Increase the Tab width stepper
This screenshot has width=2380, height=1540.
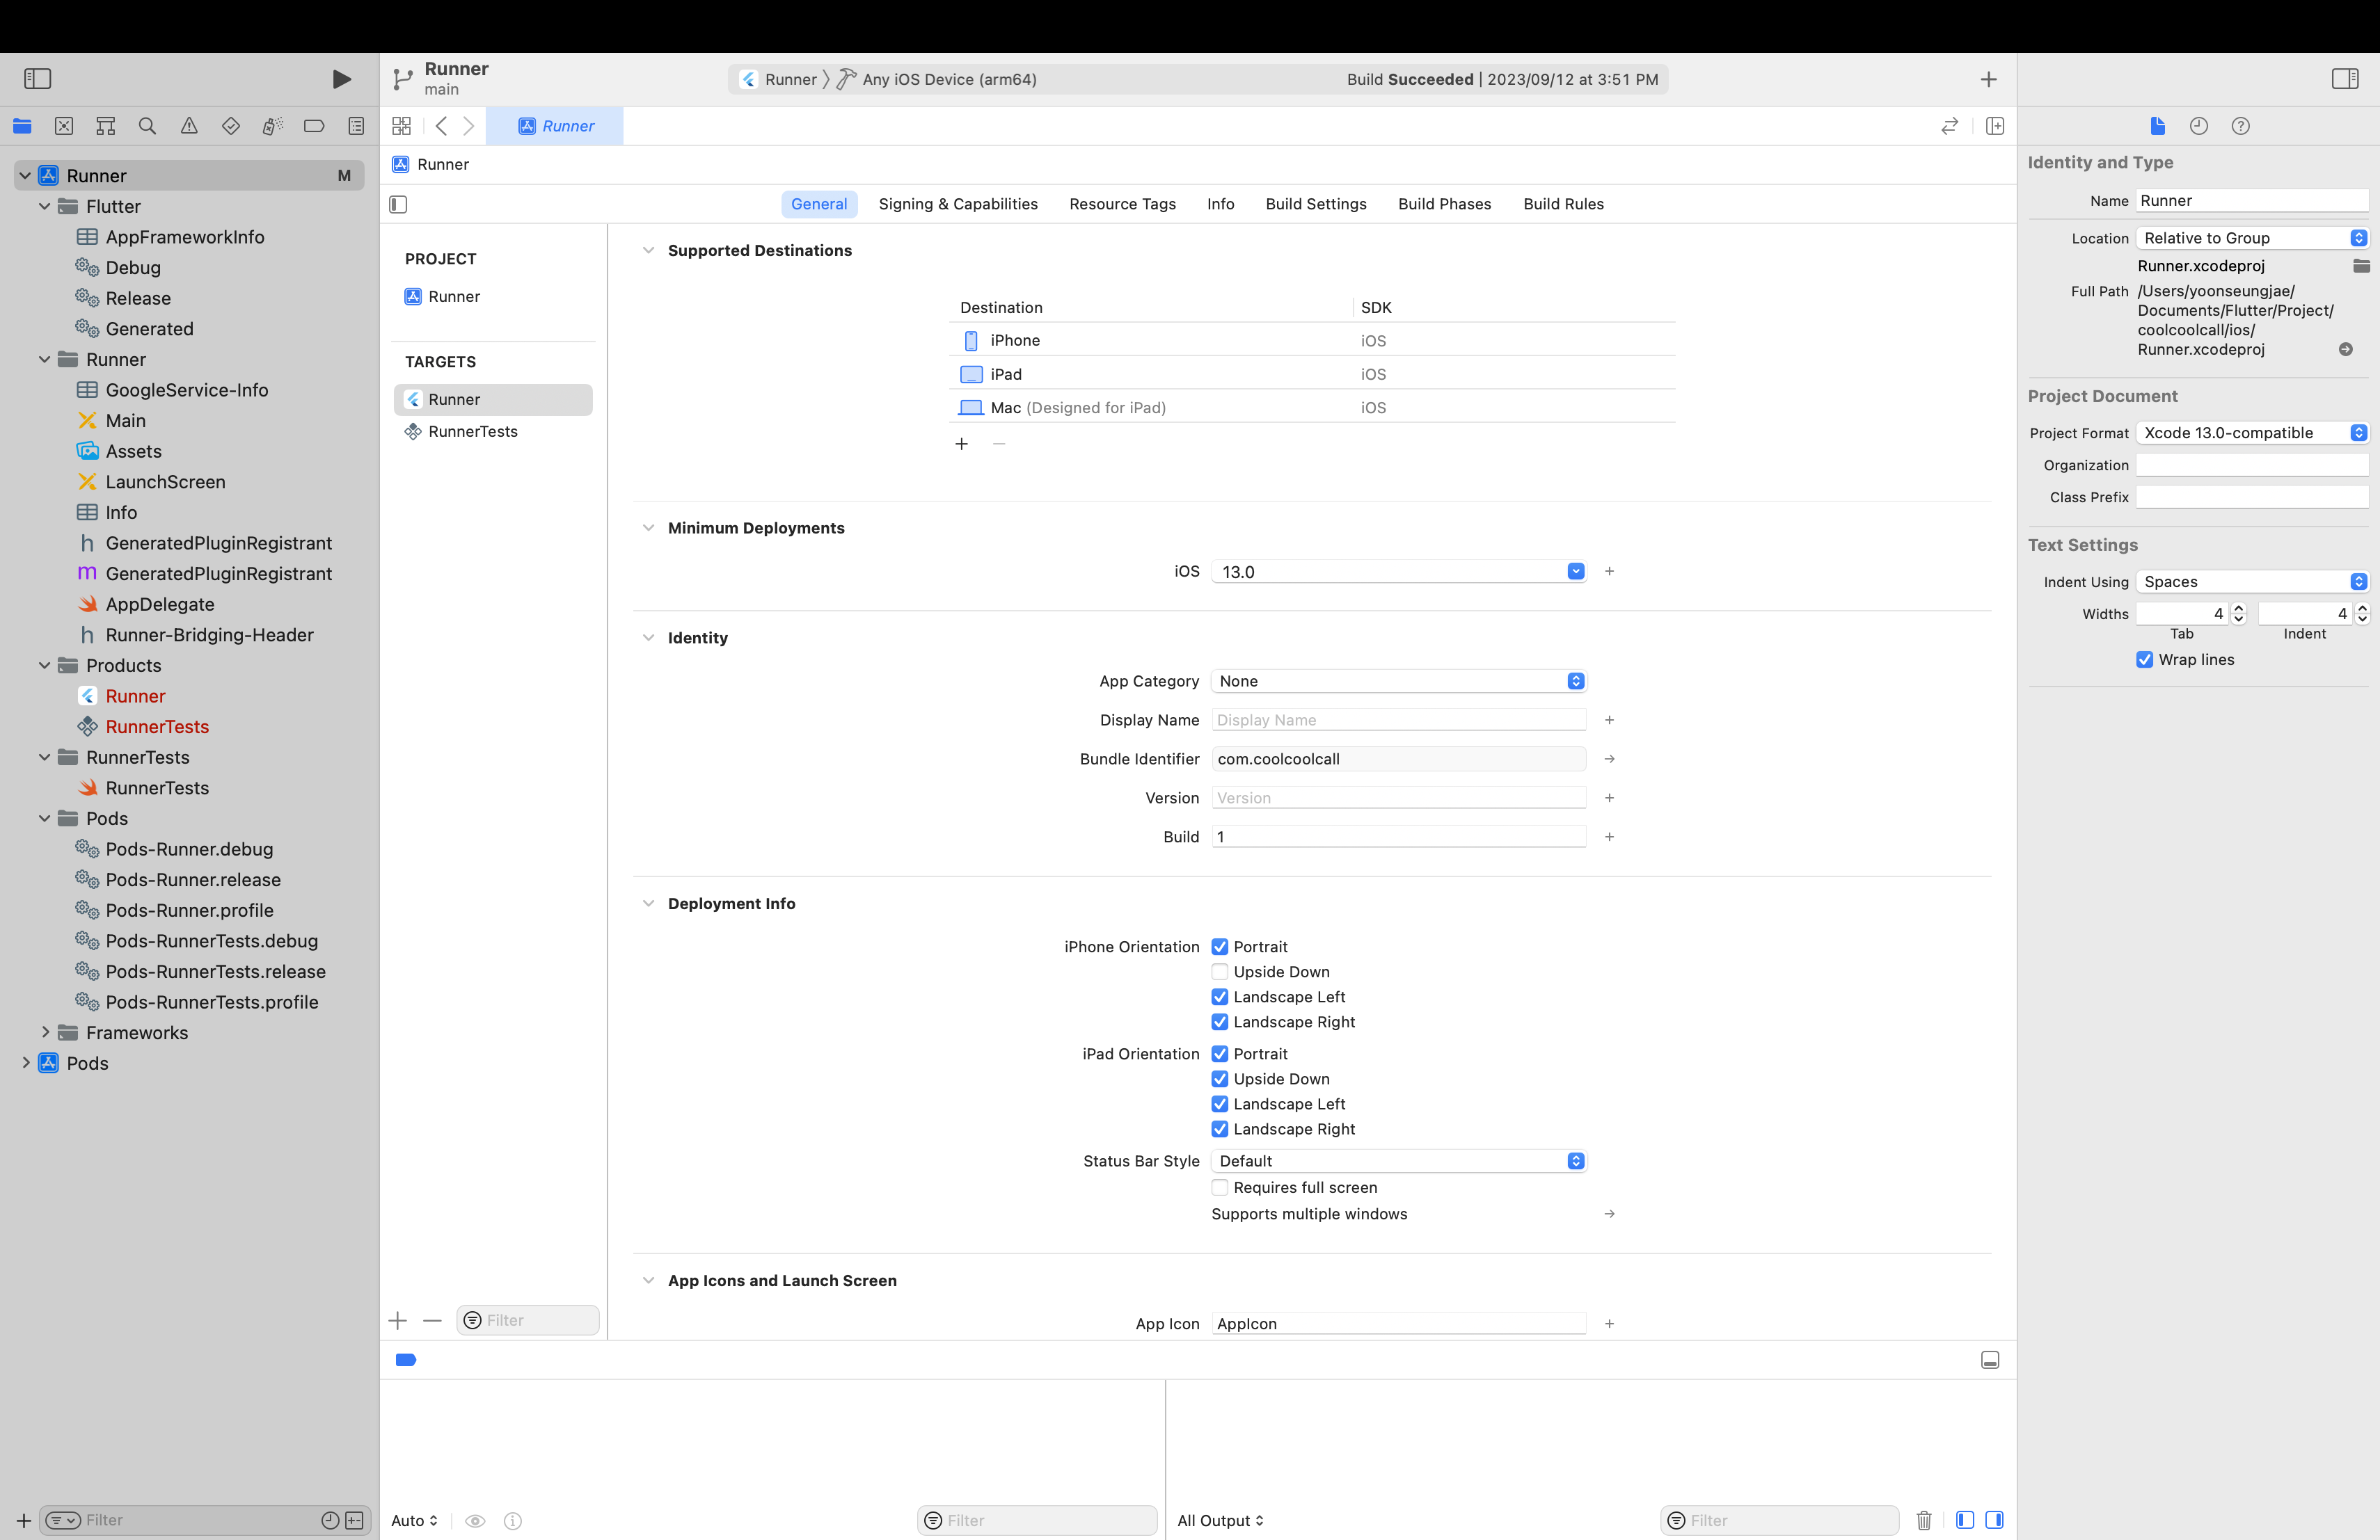tap(2239, 609)
